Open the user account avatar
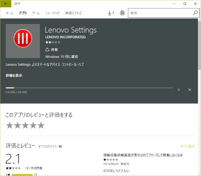This screenshot has width=201, height=176. click(122, 13)
